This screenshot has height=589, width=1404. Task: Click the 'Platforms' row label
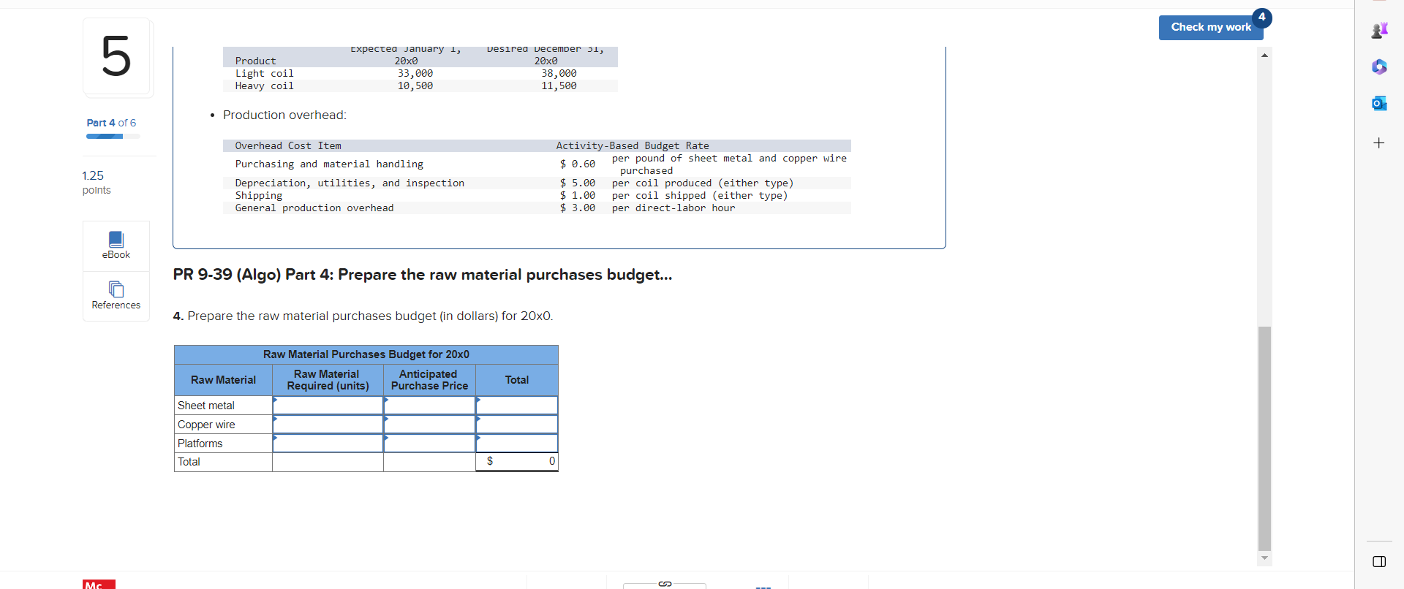click(200, 444)
